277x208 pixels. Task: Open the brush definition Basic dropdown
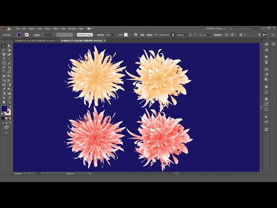pos(94,35)
